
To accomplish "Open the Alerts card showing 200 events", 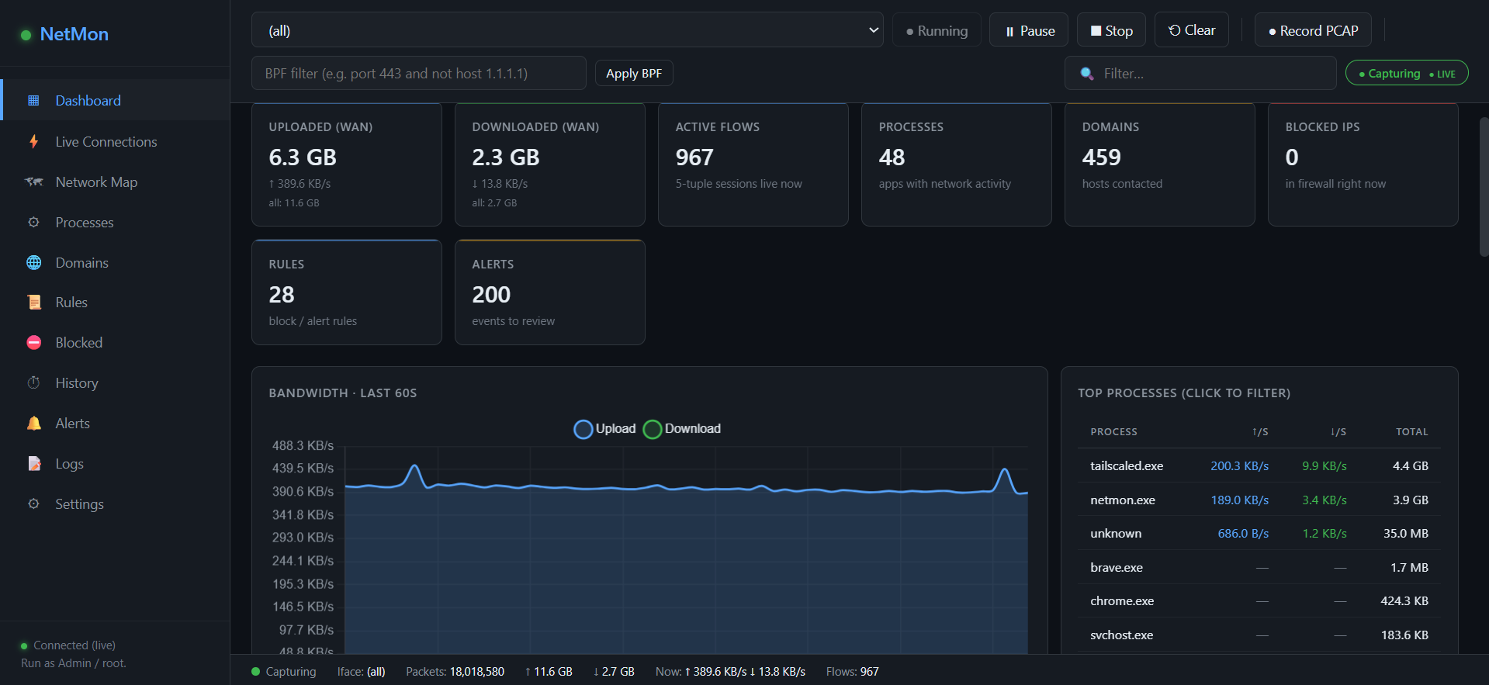I will tap(550, 292).
